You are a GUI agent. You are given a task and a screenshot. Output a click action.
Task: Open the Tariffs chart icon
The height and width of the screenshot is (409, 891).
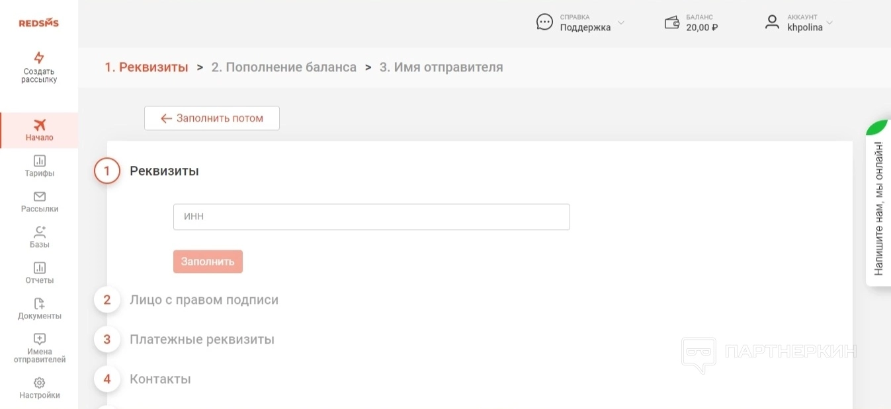39,161
